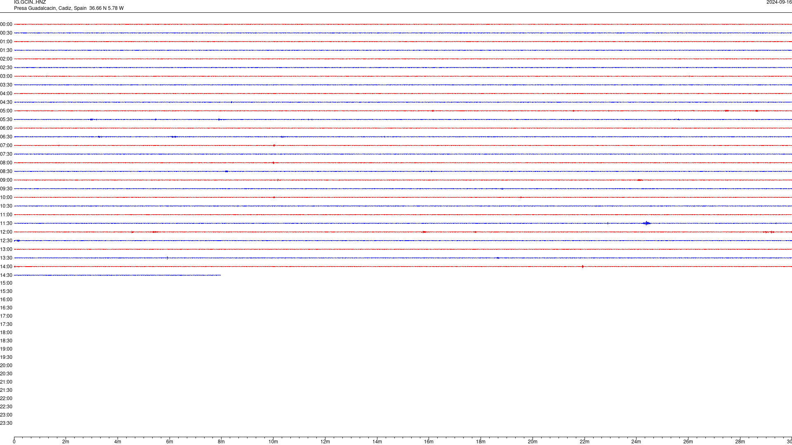Select the 13:30 time row label
Screen dimensions: 792x445
6,258
